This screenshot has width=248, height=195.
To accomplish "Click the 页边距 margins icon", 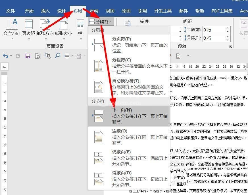I will (29, 24).
